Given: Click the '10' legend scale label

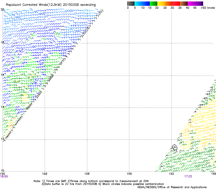Looking at the screenshot, I should coord(143,8).
